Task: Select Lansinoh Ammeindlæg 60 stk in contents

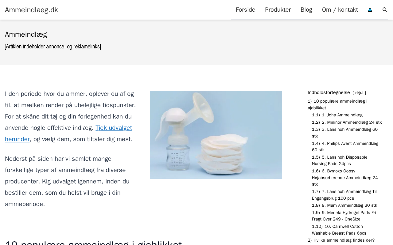Action: [345, 133]
